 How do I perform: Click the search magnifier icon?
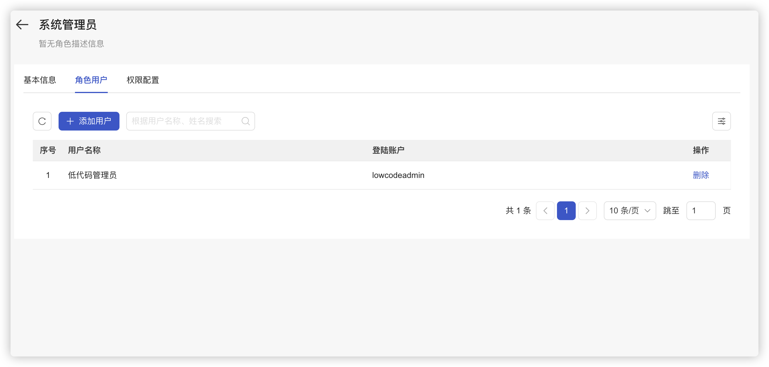point(245,121)
